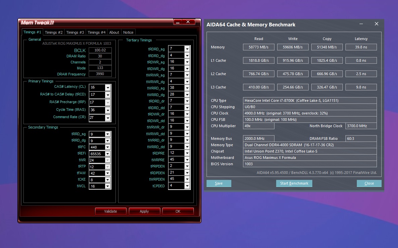The image size is (398, 248).
Task: Click the Memory Write result 59606 MB/s
Action: 293,47
